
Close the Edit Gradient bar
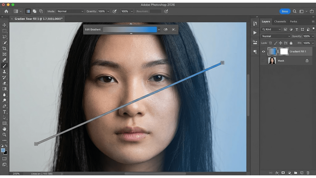[174, 30]
